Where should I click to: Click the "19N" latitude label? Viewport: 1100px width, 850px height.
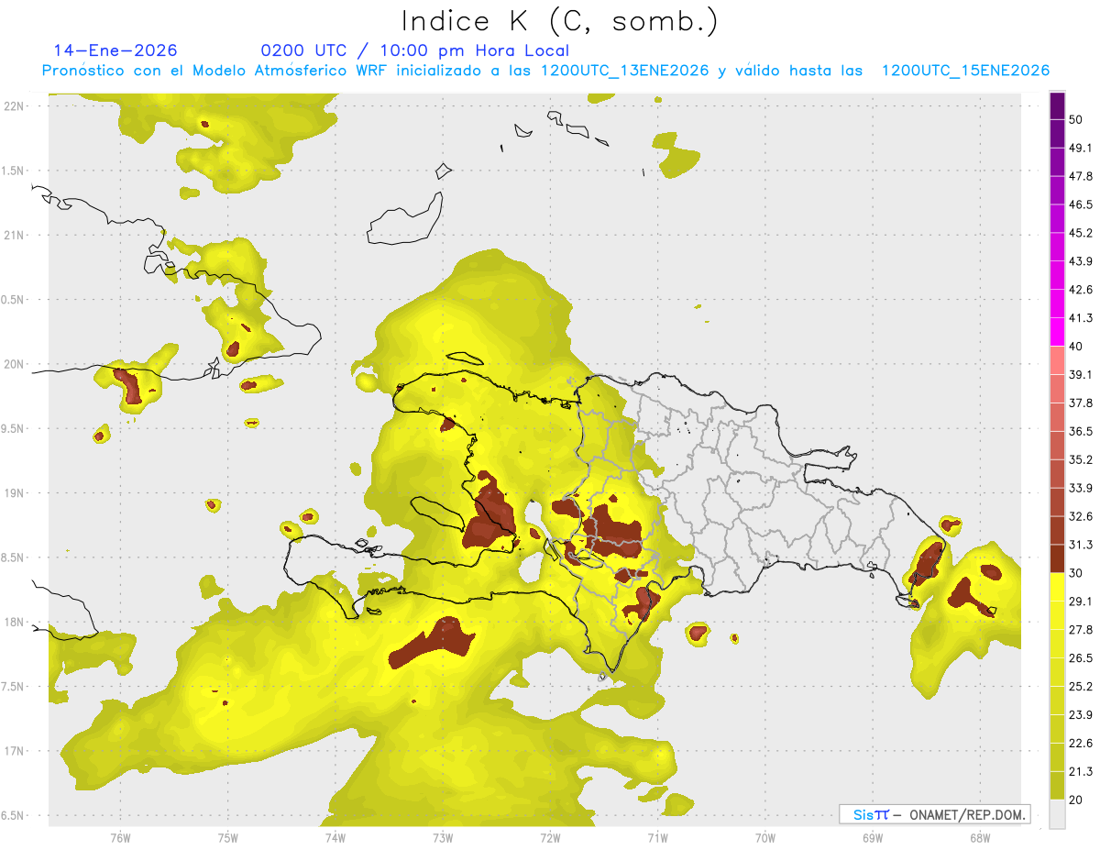tap(15, 492)
